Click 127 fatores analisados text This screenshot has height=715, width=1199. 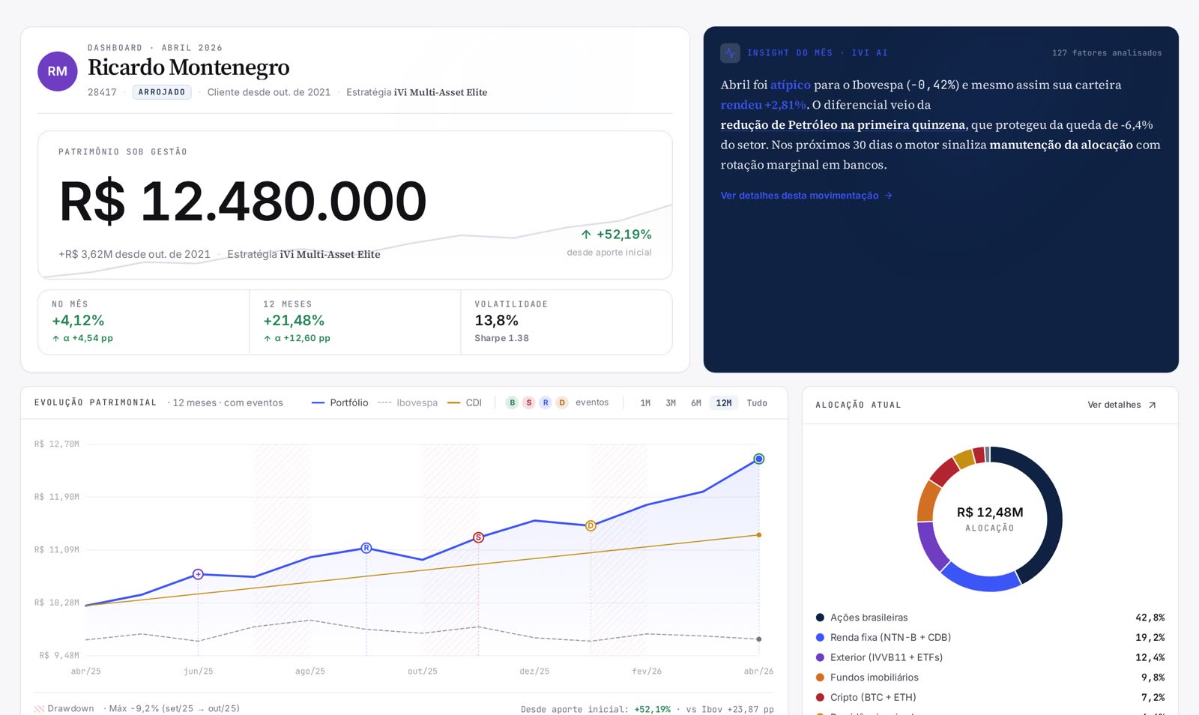pos(1107,53)
